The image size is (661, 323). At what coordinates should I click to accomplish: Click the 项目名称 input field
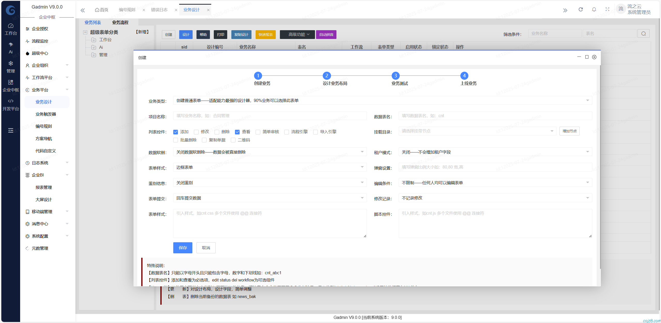click(x=270, y=116)
